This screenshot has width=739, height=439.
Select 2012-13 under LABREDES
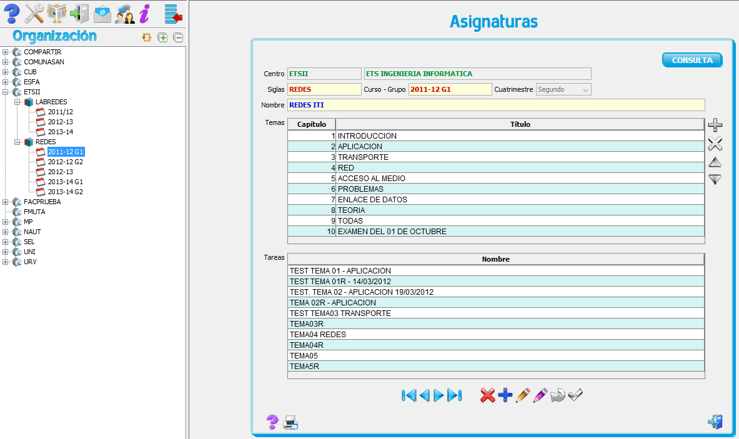click(x=60, y=122)
